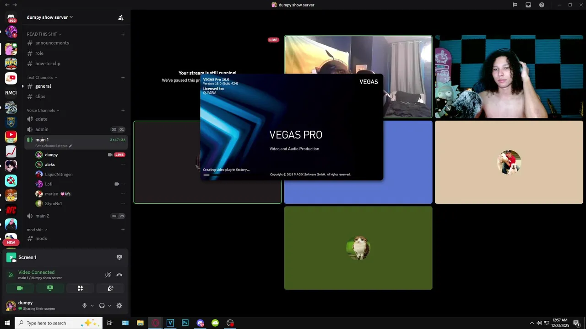Open the soundboard button
The width and height of the screenshot is (586, 329).
pyautogui.click(x=110, y=288)
